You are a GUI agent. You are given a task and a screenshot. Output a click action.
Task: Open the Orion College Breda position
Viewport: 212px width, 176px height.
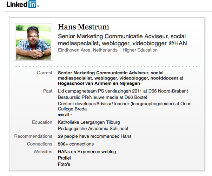(125, 106)
